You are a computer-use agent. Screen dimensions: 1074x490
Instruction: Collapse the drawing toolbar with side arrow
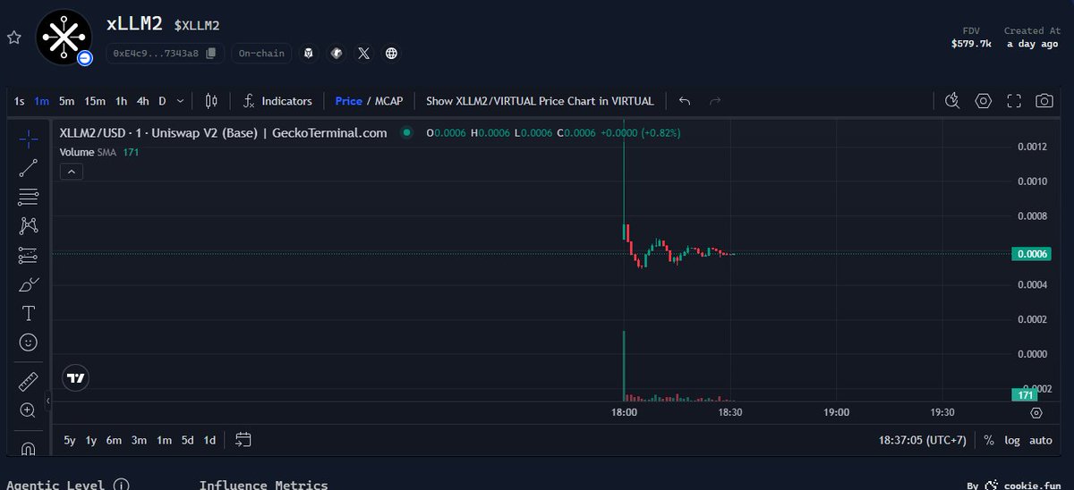click(x=48, y=402)
